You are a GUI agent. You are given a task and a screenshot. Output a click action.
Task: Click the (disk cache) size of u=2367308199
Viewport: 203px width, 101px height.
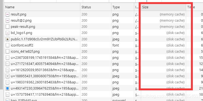click(x=175, y=58)
